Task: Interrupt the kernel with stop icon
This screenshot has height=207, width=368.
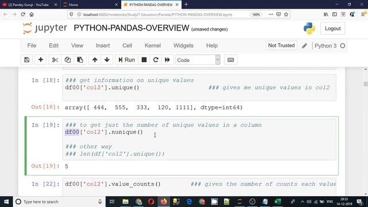Action: pos(144,60)
